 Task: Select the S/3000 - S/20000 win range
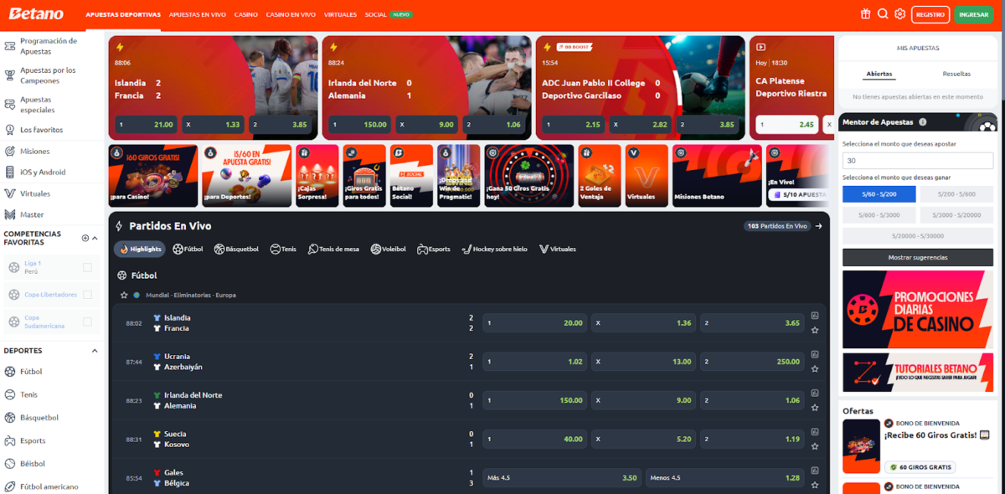(x=956, y=215)
